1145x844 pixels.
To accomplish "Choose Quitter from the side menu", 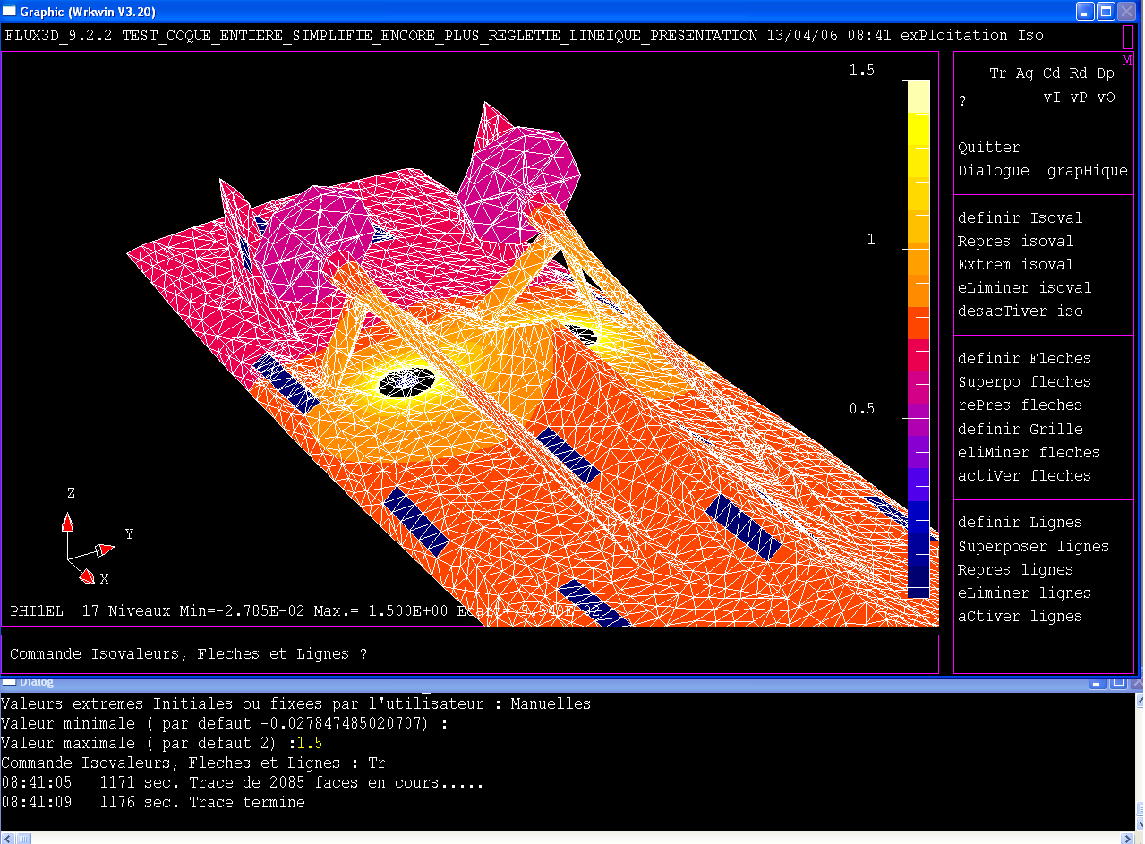I will coord(988,147).
